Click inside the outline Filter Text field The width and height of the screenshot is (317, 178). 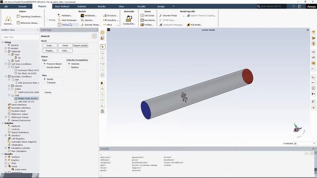(20, 37)
